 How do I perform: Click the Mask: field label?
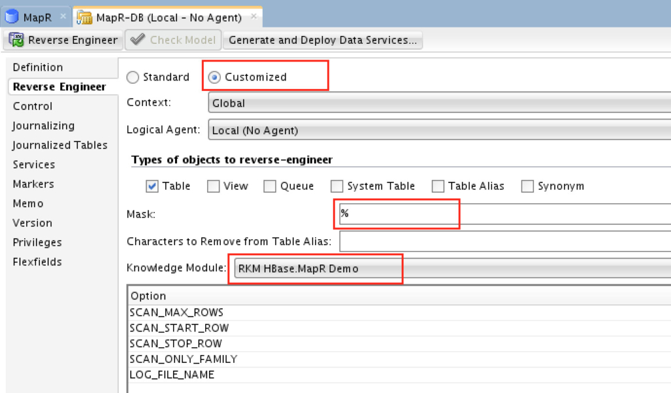(x=141, y=214)
